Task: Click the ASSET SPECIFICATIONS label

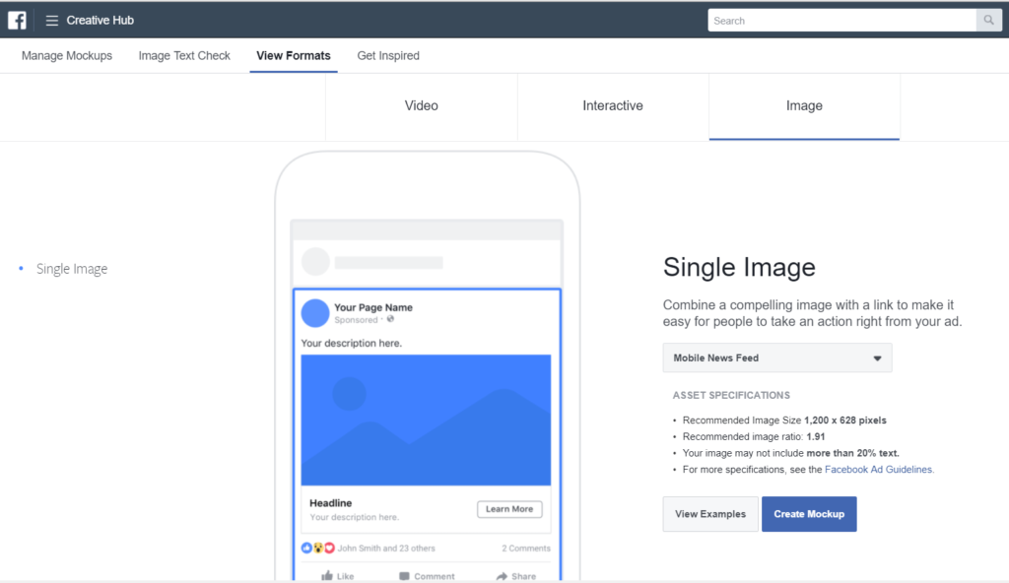Action: [732, 395]
